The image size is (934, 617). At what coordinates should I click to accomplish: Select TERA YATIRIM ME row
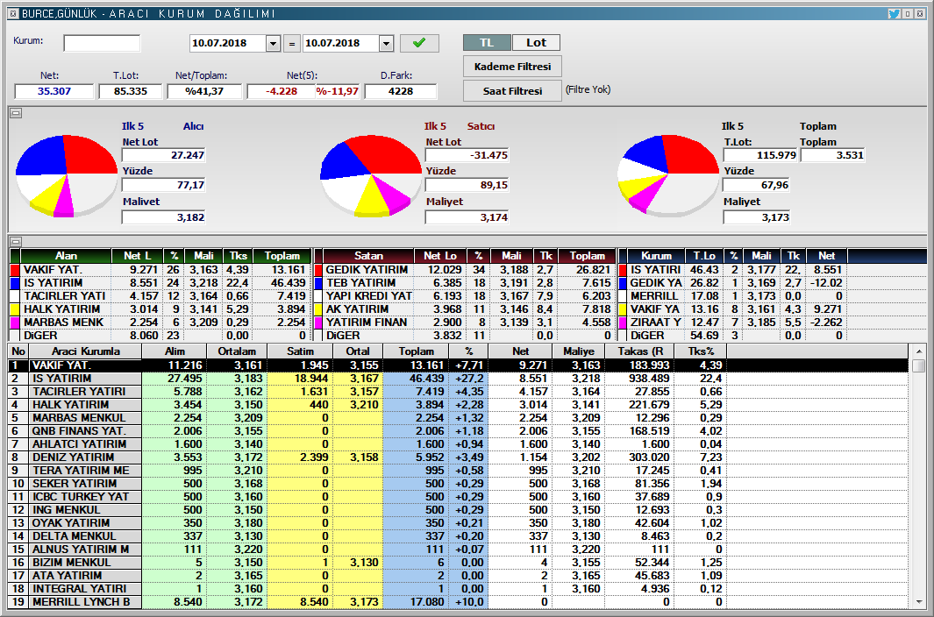[458, 470]
